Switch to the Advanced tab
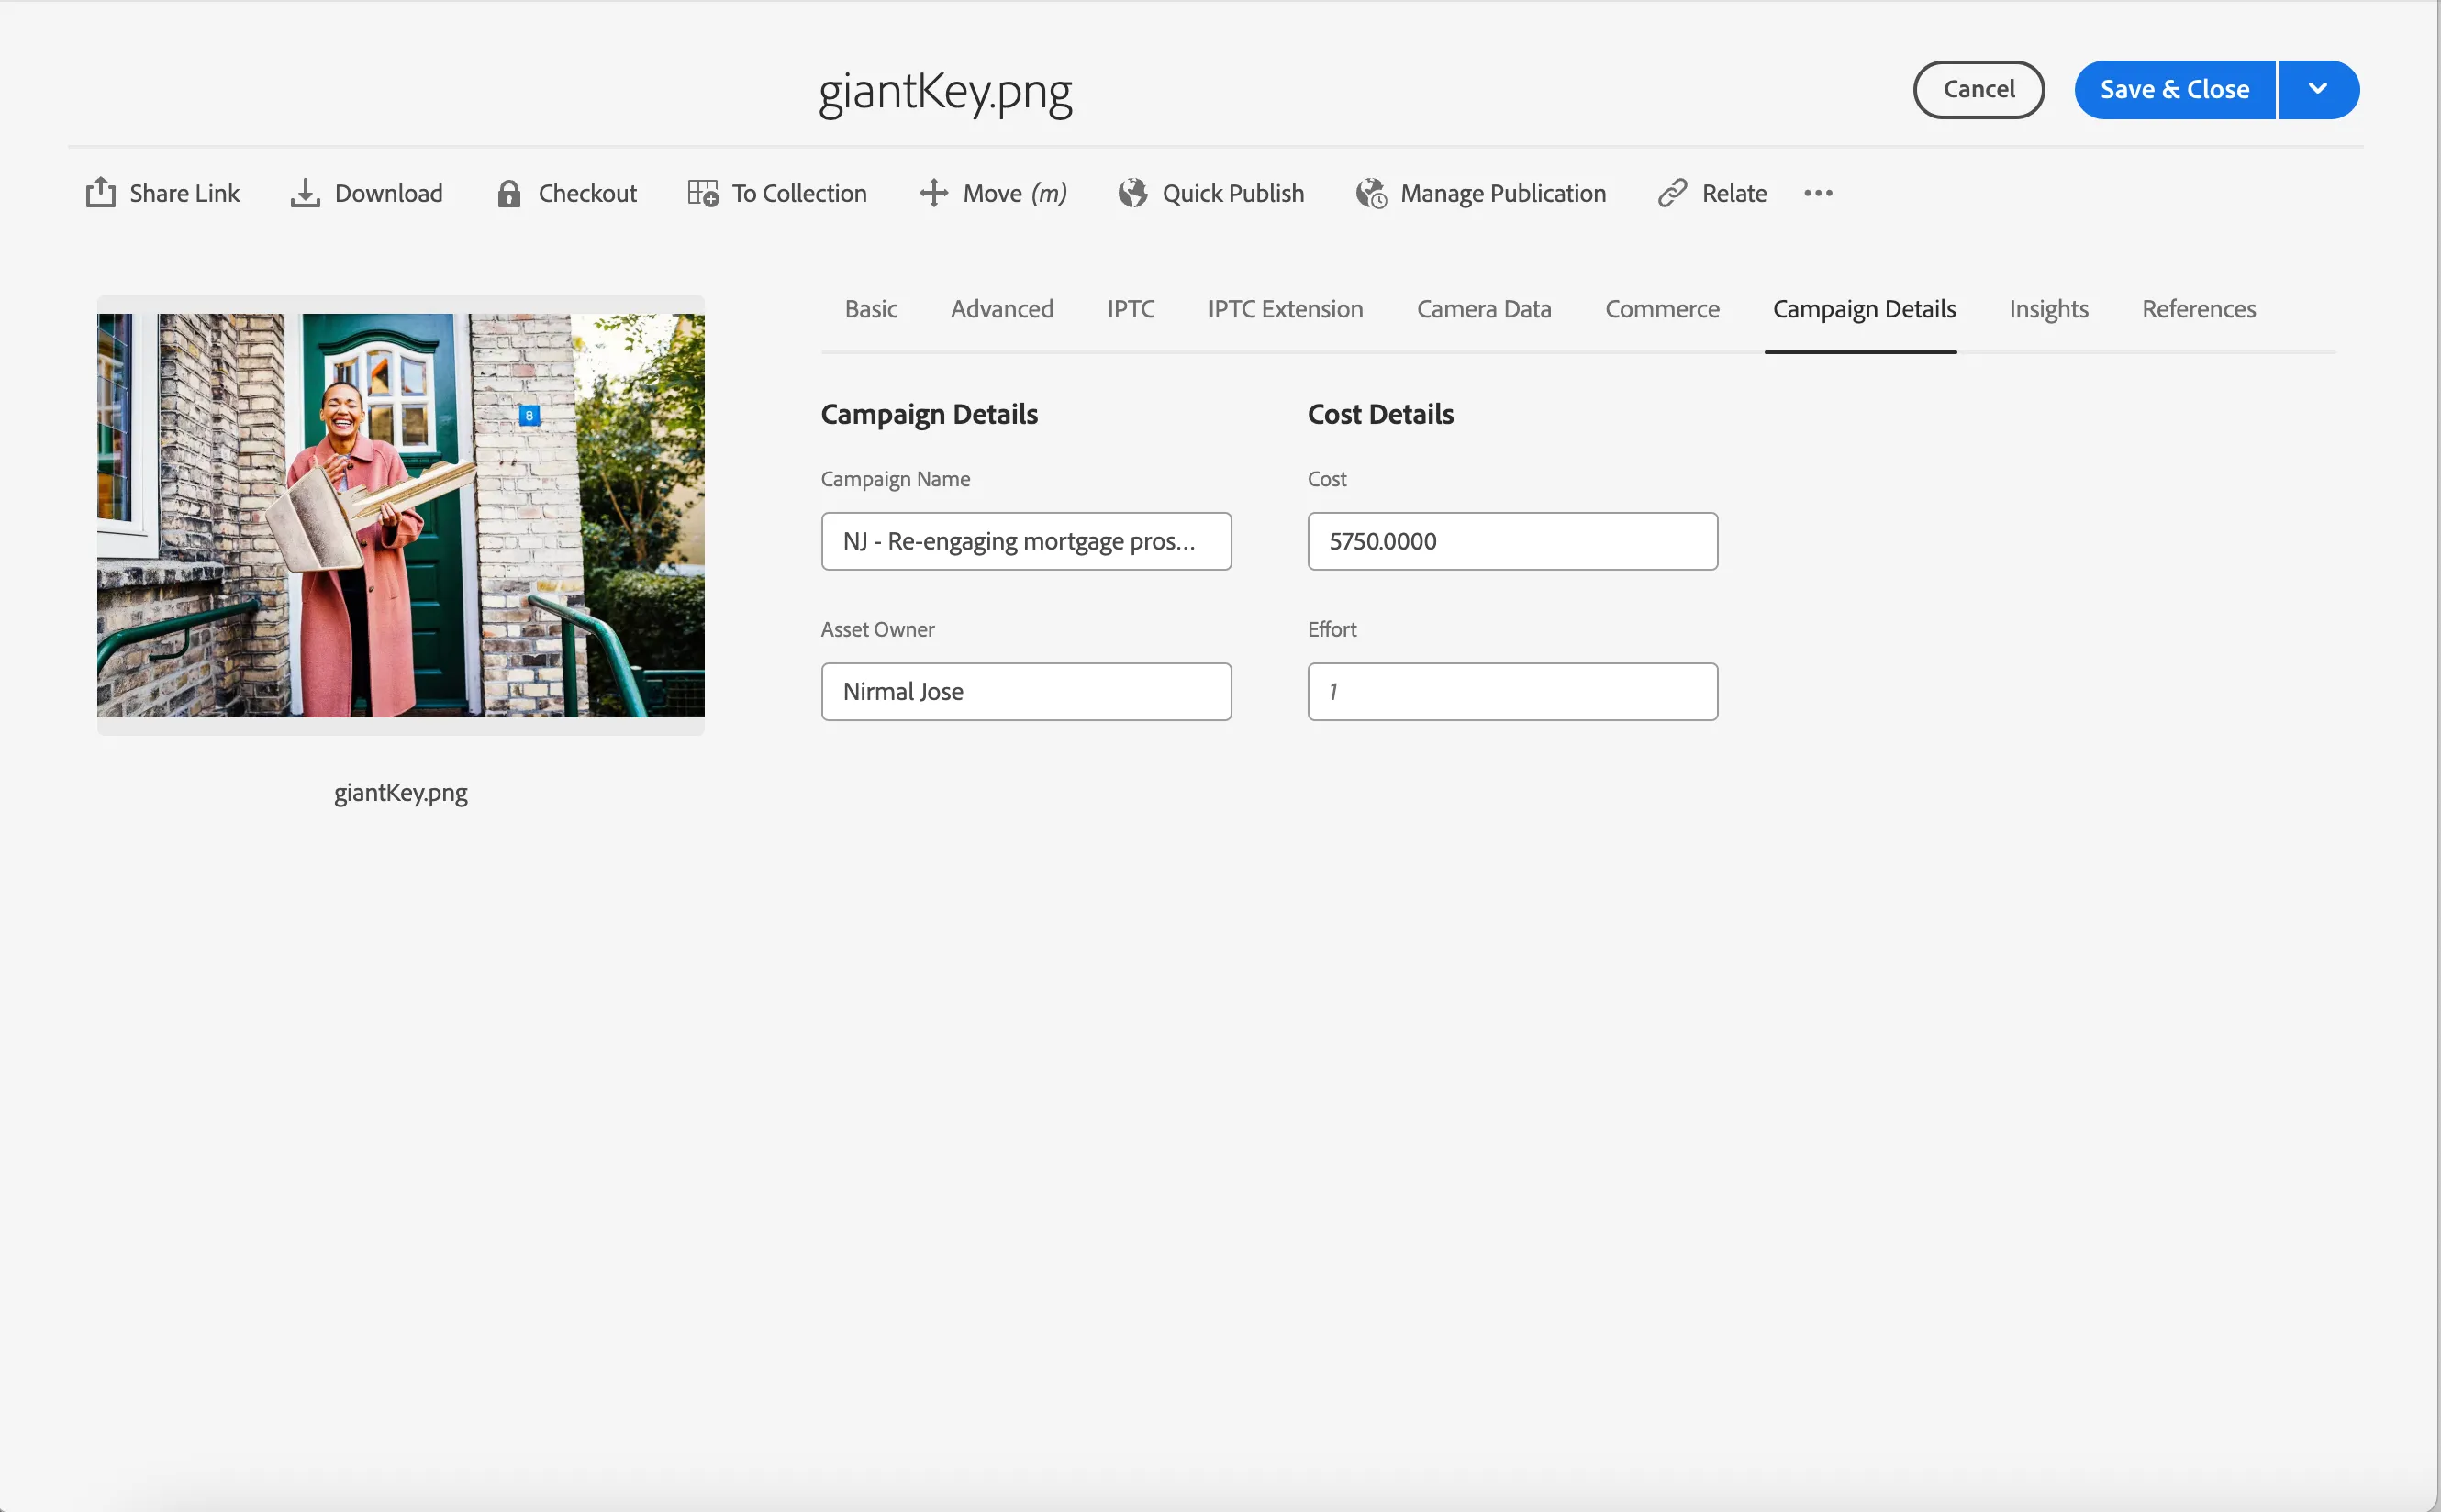 pos(1002,309)
